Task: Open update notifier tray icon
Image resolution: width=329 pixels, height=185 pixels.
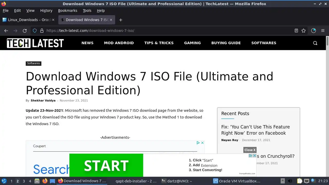Action: 313,181
